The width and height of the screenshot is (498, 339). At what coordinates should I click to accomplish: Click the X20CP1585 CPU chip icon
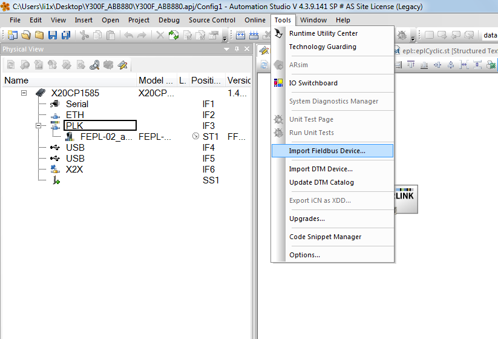41,93
